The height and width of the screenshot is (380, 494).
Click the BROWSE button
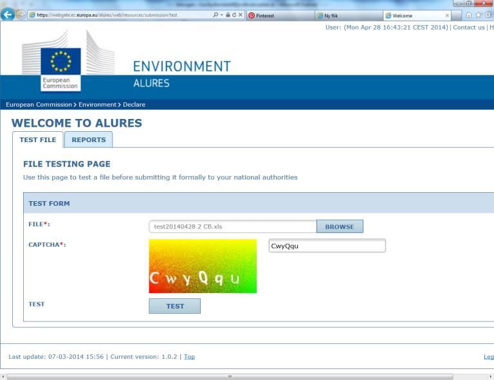[340, 227]
